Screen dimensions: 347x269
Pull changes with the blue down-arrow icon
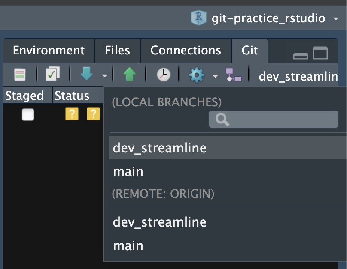tap(86, 74)
